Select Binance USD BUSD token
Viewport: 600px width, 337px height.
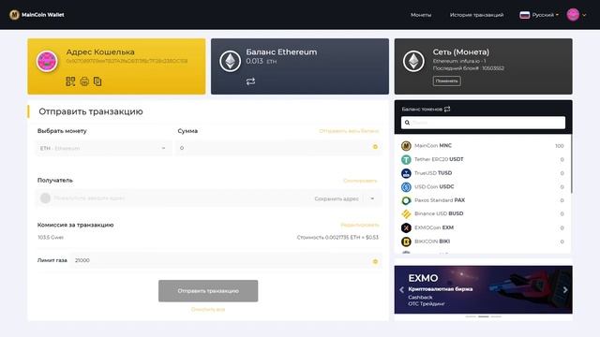click(483, 213)
